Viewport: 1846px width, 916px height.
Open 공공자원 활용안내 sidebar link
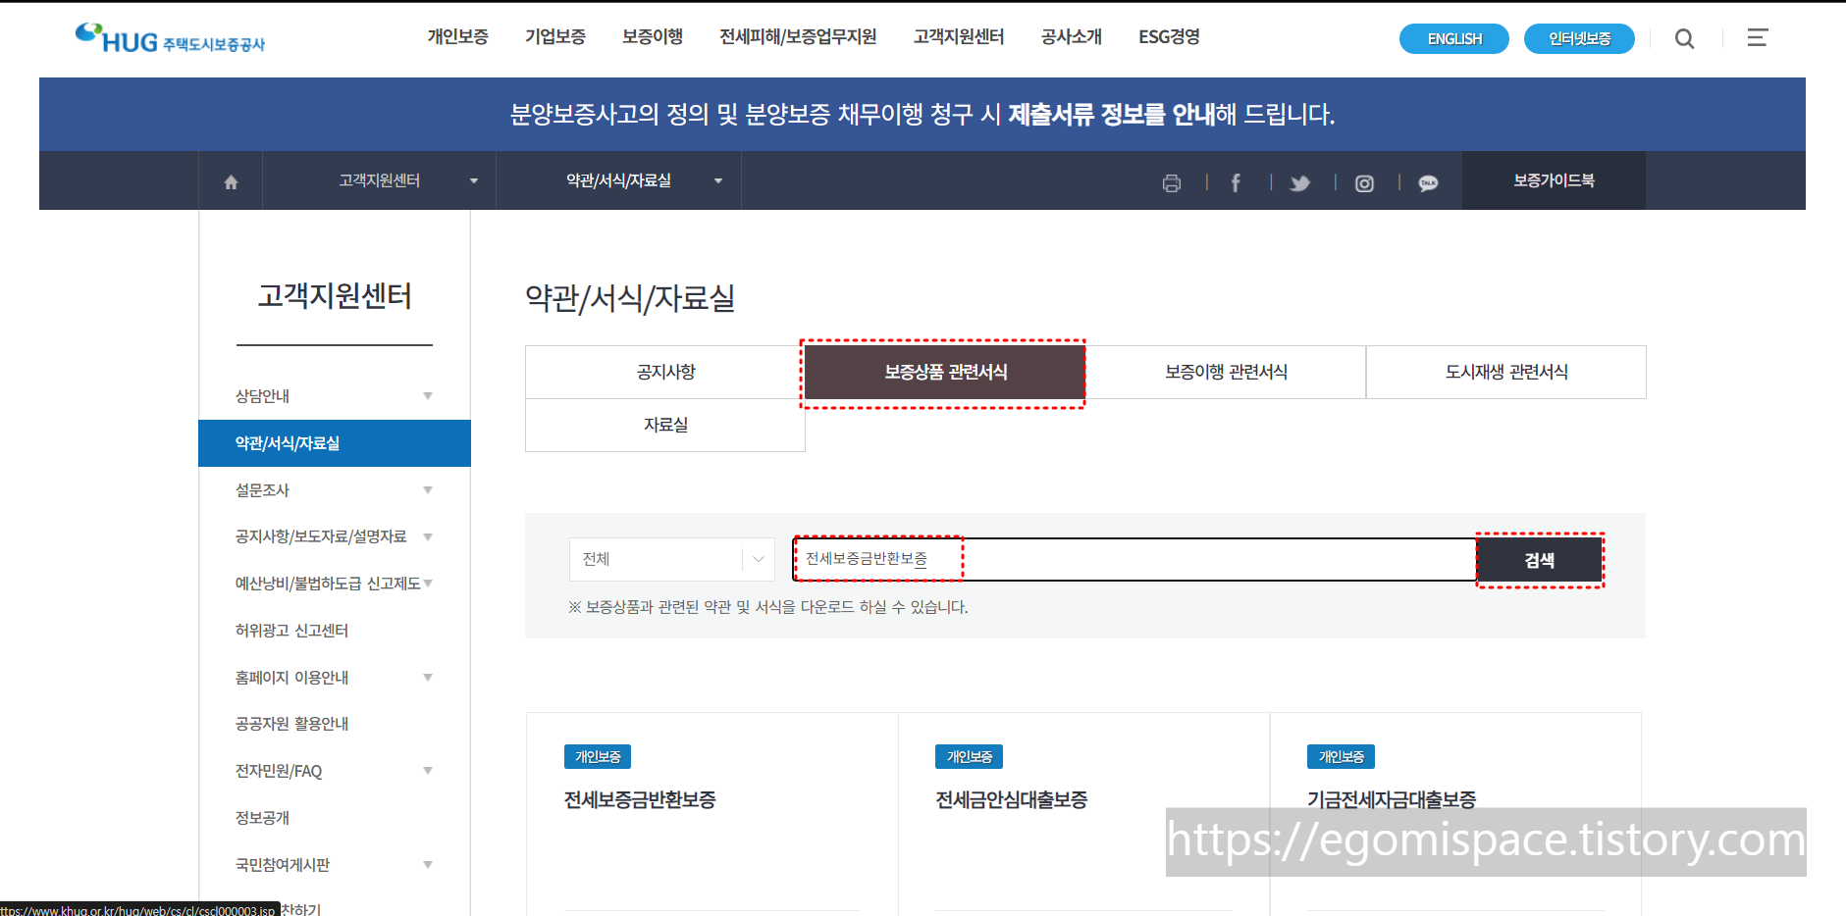coord(291,724)
